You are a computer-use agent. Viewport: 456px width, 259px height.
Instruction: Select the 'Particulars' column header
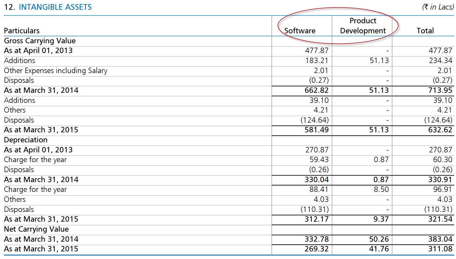click(22, 31)
